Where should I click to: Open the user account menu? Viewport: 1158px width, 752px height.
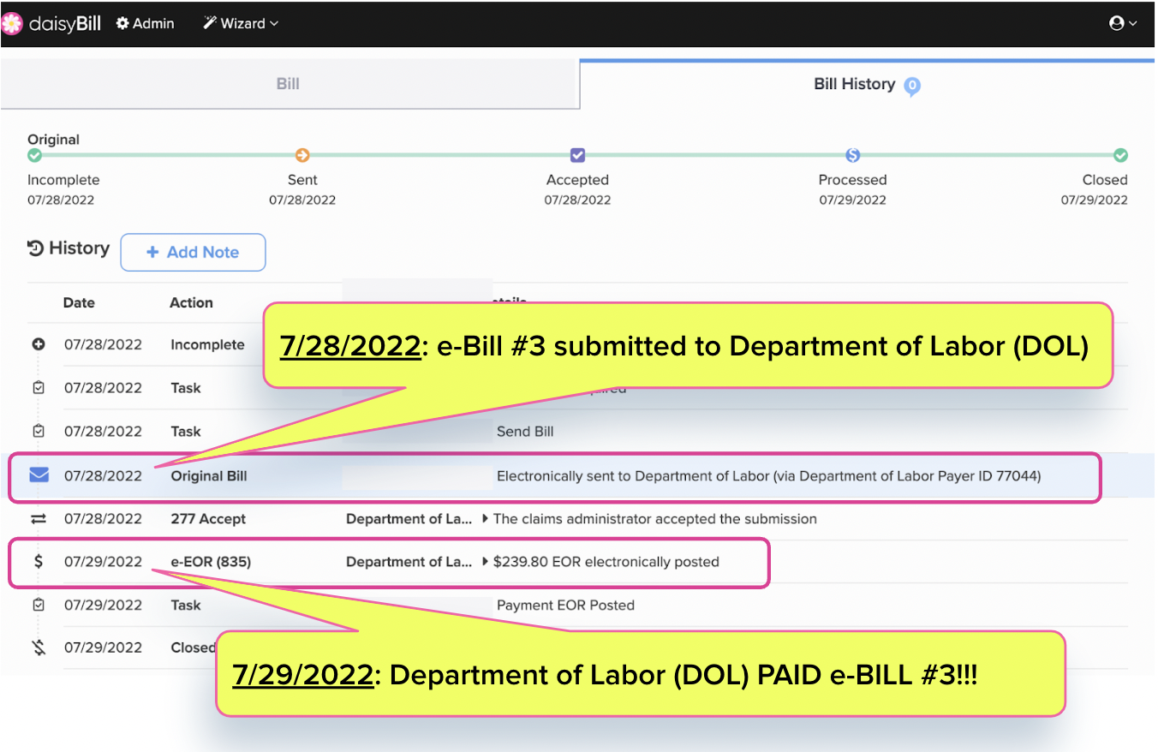coord(1123,23)
